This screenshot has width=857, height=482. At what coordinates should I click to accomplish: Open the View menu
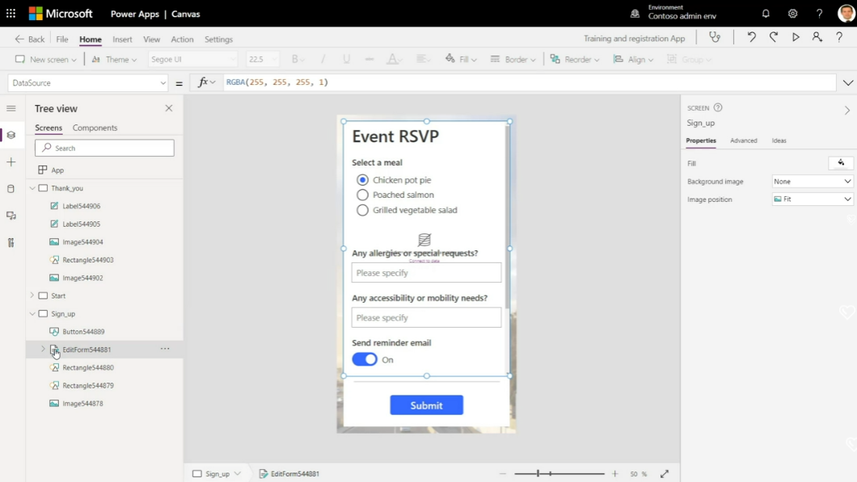[151, 40]
